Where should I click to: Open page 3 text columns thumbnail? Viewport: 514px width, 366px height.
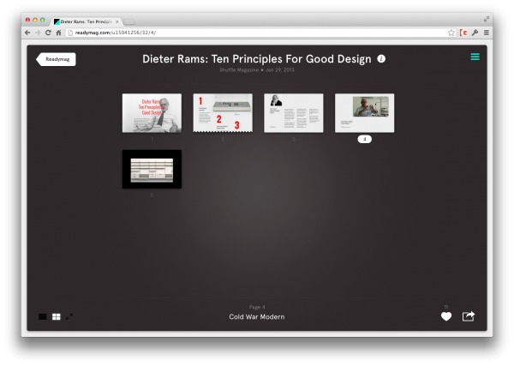tap(294, 113)
